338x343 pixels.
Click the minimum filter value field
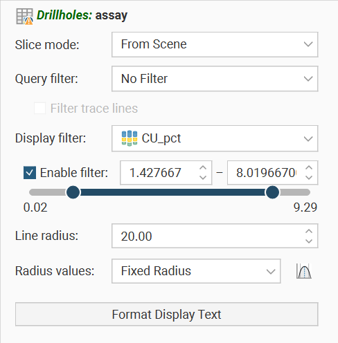(159, 173)
